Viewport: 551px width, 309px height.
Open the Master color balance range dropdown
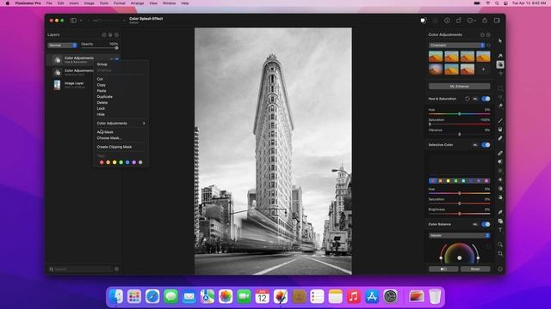[459, 235]
